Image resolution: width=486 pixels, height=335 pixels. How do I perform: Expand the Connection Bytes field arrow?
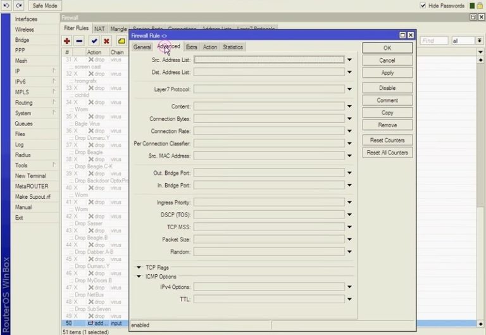point(349,118)
